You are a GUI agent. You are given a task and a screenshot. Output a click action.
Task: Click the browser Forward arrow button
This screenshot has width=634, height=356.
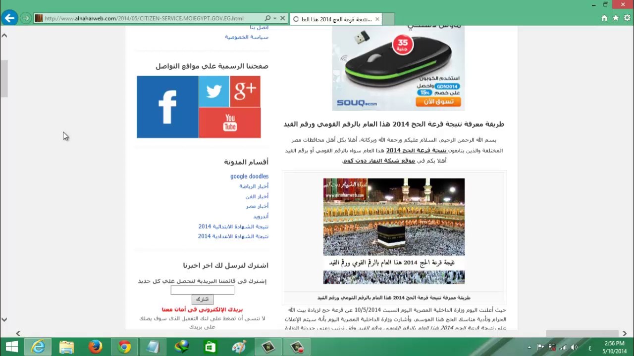pyautogui.click(x=25, y=18)
